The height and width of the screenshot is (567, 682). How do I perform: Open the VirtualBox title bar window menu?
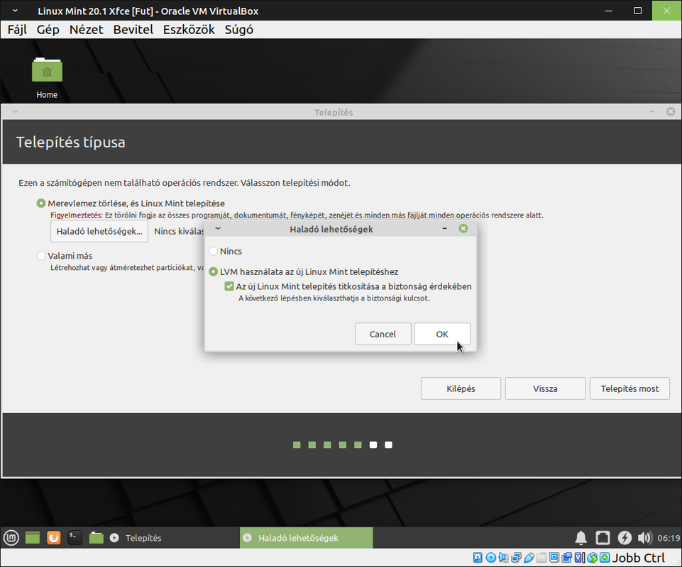click(15, 11)
